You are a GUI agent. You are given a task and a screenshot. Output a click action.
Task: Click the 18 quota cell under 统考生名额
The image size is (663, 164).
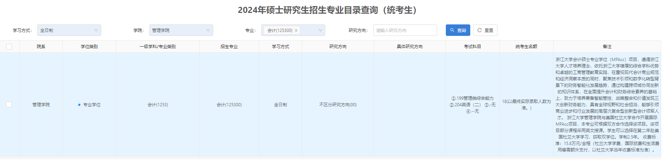point(526,104)
